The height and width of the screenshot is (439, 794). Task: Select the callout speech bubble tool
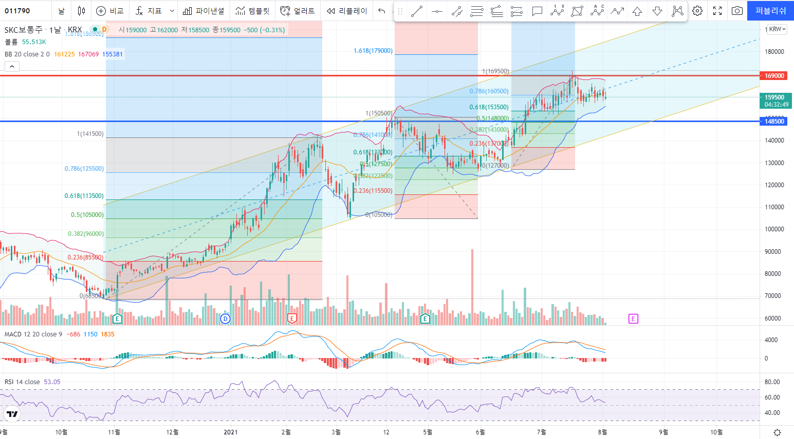pos(537,11)
